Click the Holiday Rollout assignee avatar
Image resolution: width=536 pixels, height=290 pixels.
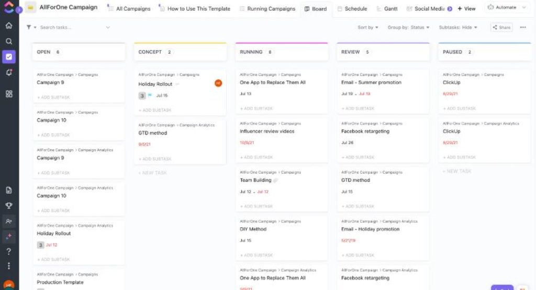click(x=218, y=83)
